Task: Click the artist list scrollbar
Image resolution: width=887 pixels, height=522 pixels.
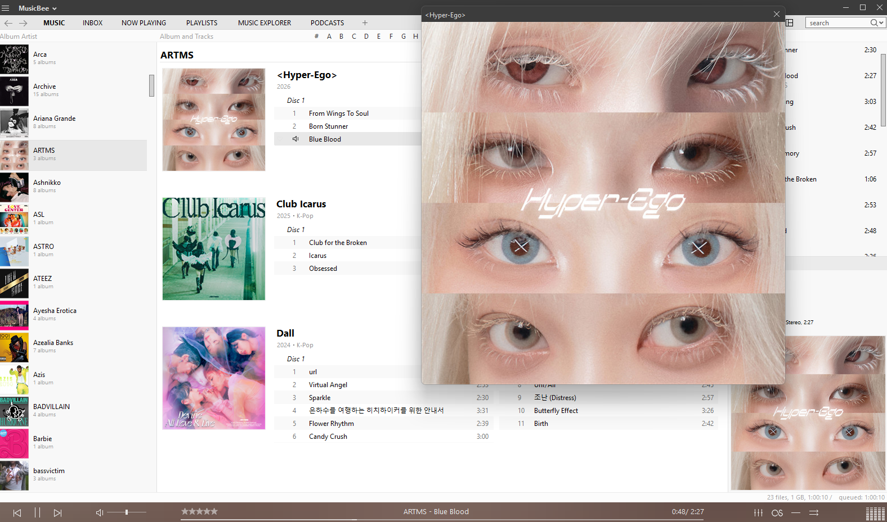Action: [151, 85]
